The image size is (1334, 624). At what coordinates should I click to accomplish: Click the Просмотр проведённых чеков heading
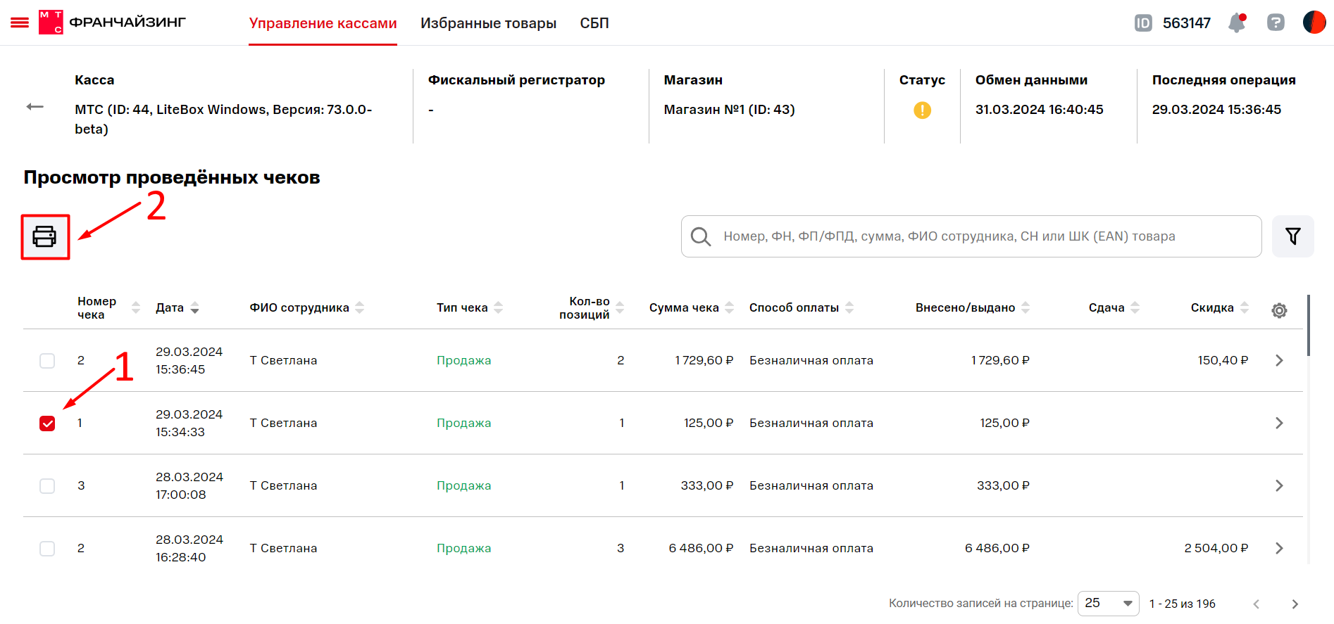172,177
